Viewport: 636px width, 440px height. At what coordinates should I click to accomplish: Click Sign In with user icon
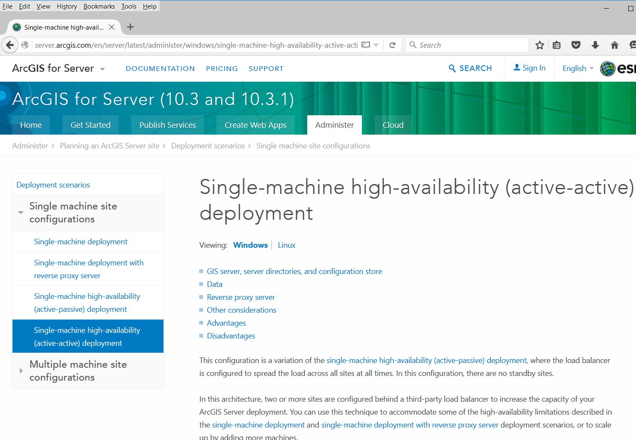tap(529, 68)
